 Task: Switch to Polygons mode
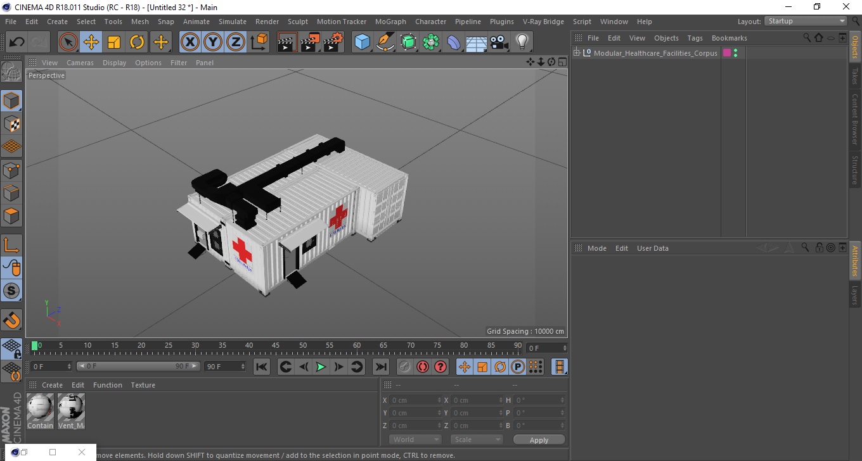11,215
